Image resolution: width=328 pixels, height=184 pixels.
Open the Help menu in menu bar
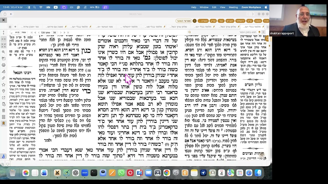click(x=194, y=7)
